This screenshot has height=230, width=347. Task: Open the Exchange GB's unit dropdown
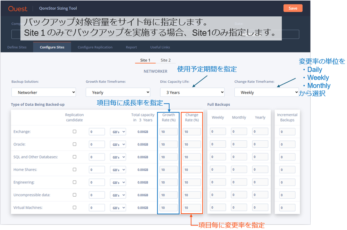coord(118,132)
